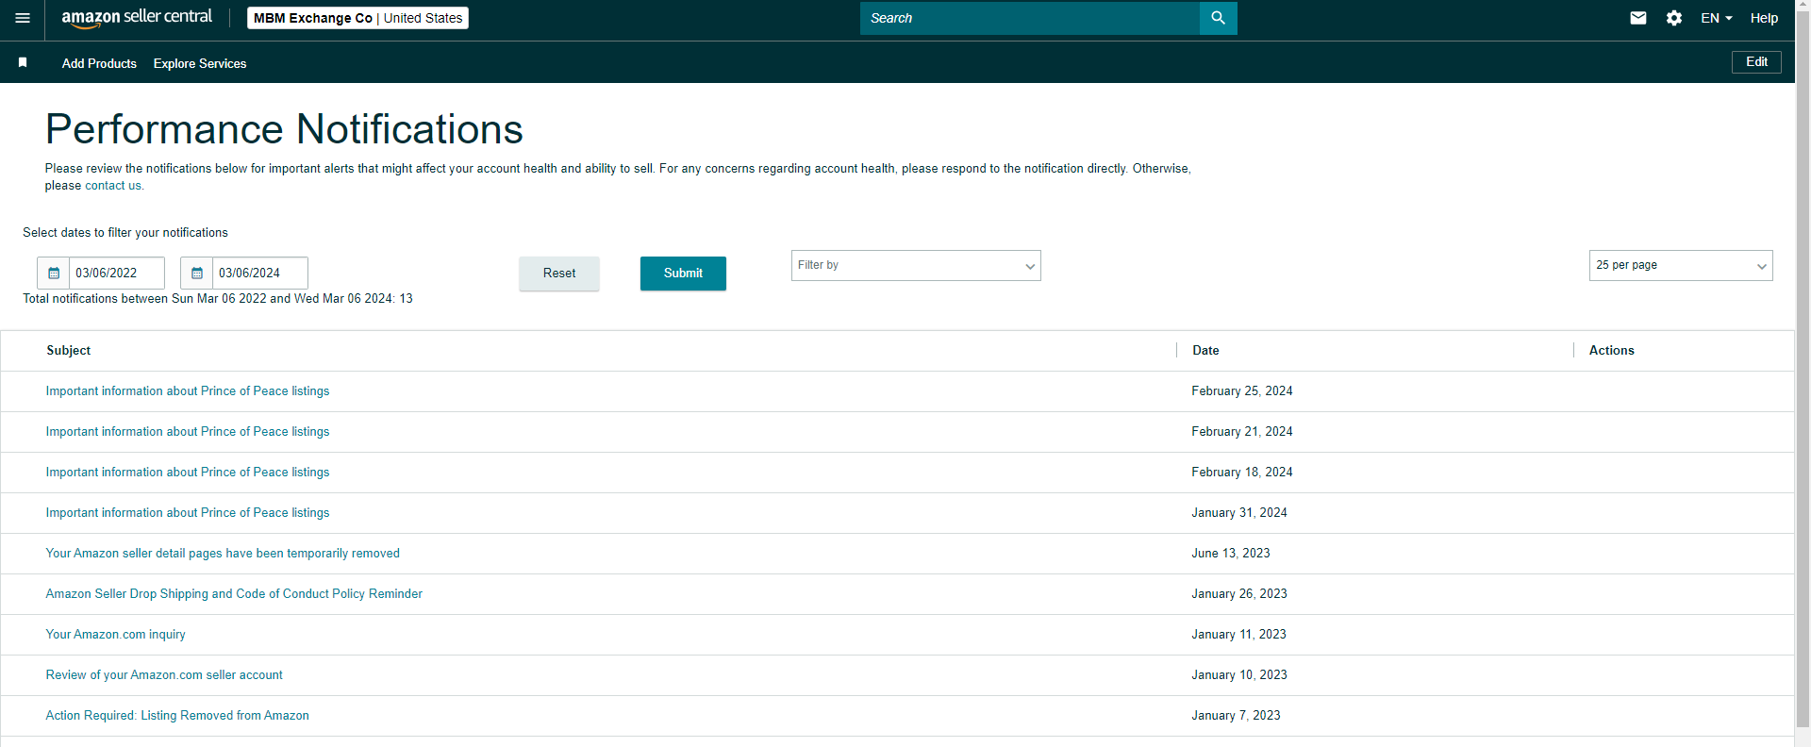Open February 18, 2024 Prince of Peace notification
The width and height of the screenshot is (1811, 747).
[x=188, y=473]
